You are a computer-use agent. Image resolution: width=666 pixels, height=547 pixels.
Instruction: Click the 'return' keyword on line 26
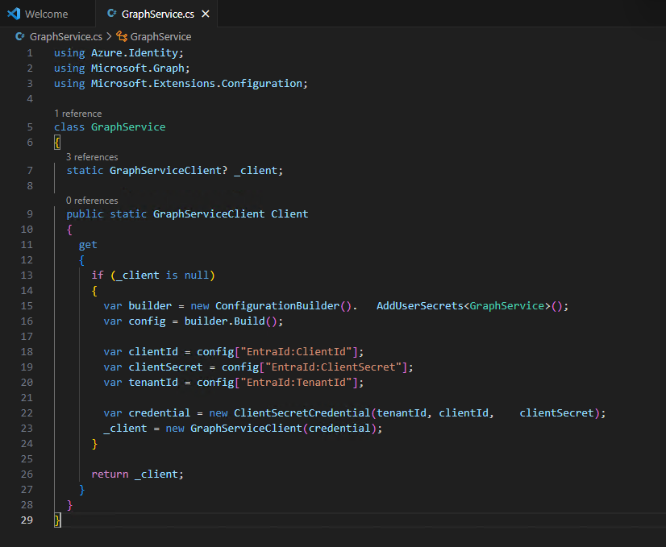coord(110,474)
